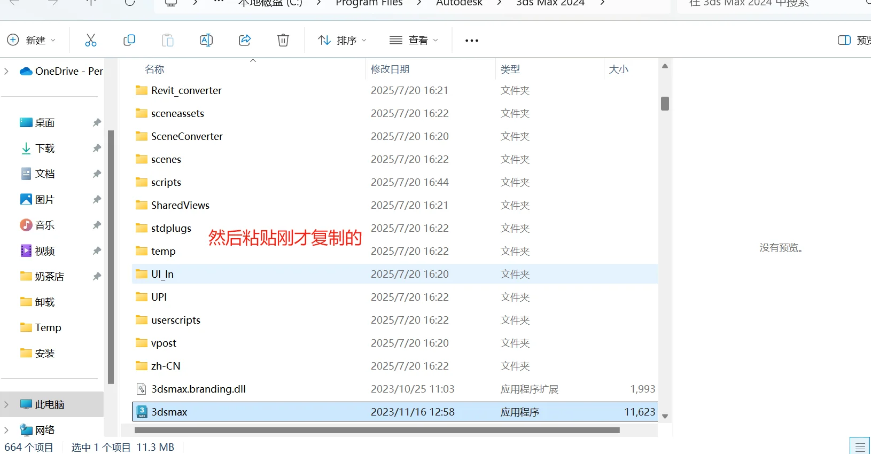Open Music (音乐) in quick access
871x454 pixels.
37,225
